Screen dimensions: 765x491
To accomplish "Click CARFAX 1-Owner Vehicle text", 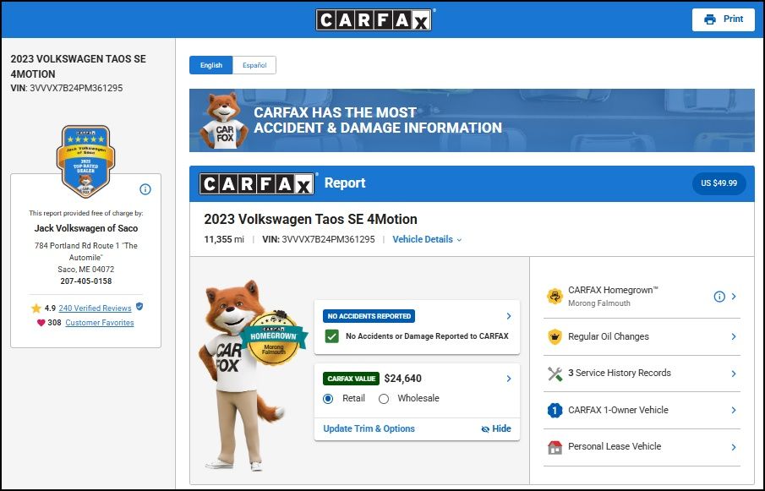I will click(x=618, y=410).
